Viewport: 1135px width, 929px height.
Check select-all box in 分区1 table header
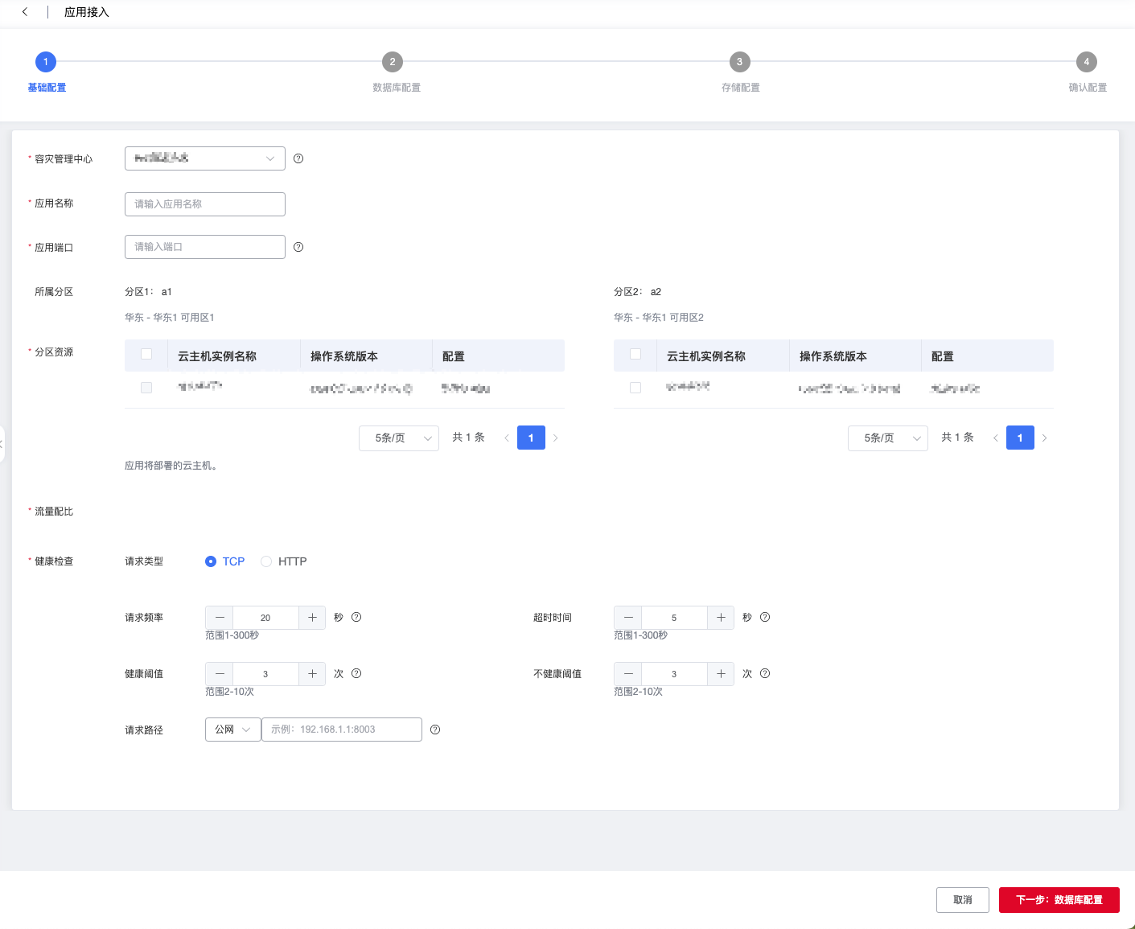tap(146, 354)
